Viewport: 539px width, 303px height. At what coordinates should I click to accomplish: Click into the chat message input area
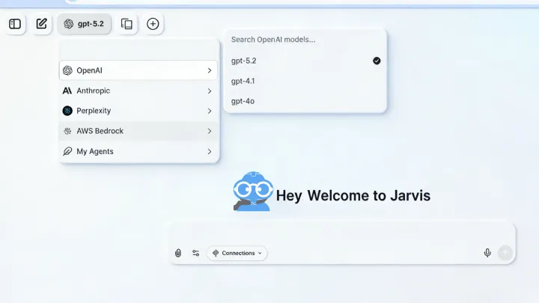(x=342, y=233)
